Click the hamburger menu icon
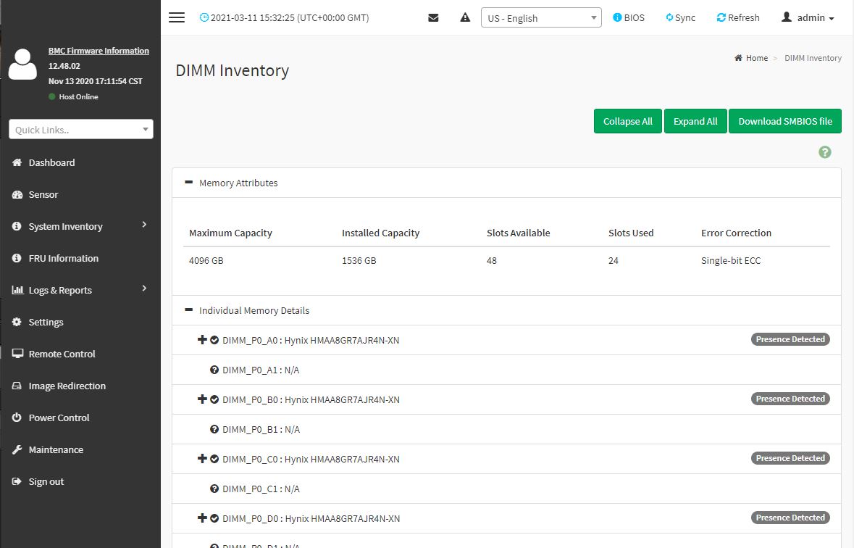854x548 pixels. [177, 17]
